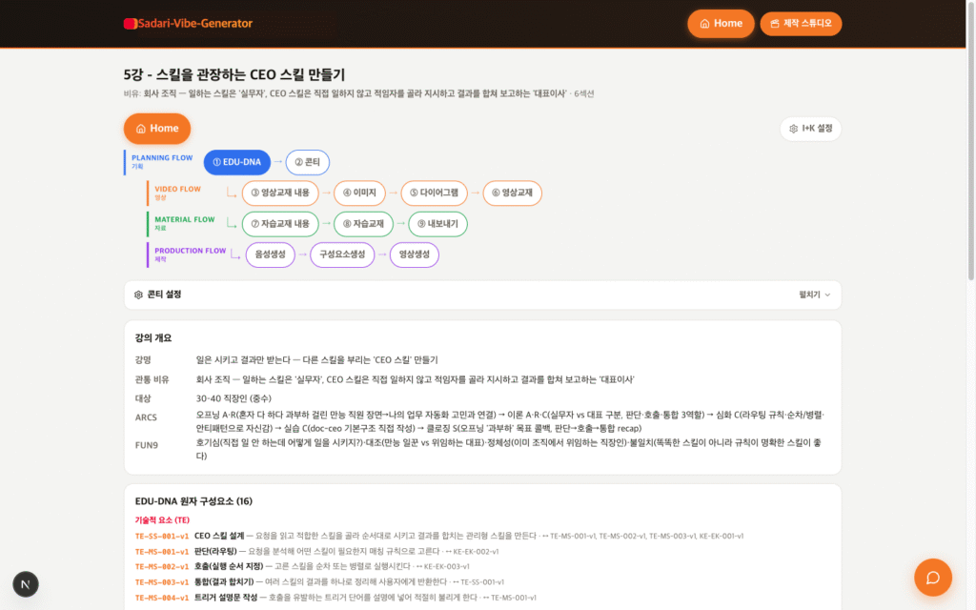Open Sadari-Vibe-Generator title link
Screen dimensions: 976x610
[194, 24]
